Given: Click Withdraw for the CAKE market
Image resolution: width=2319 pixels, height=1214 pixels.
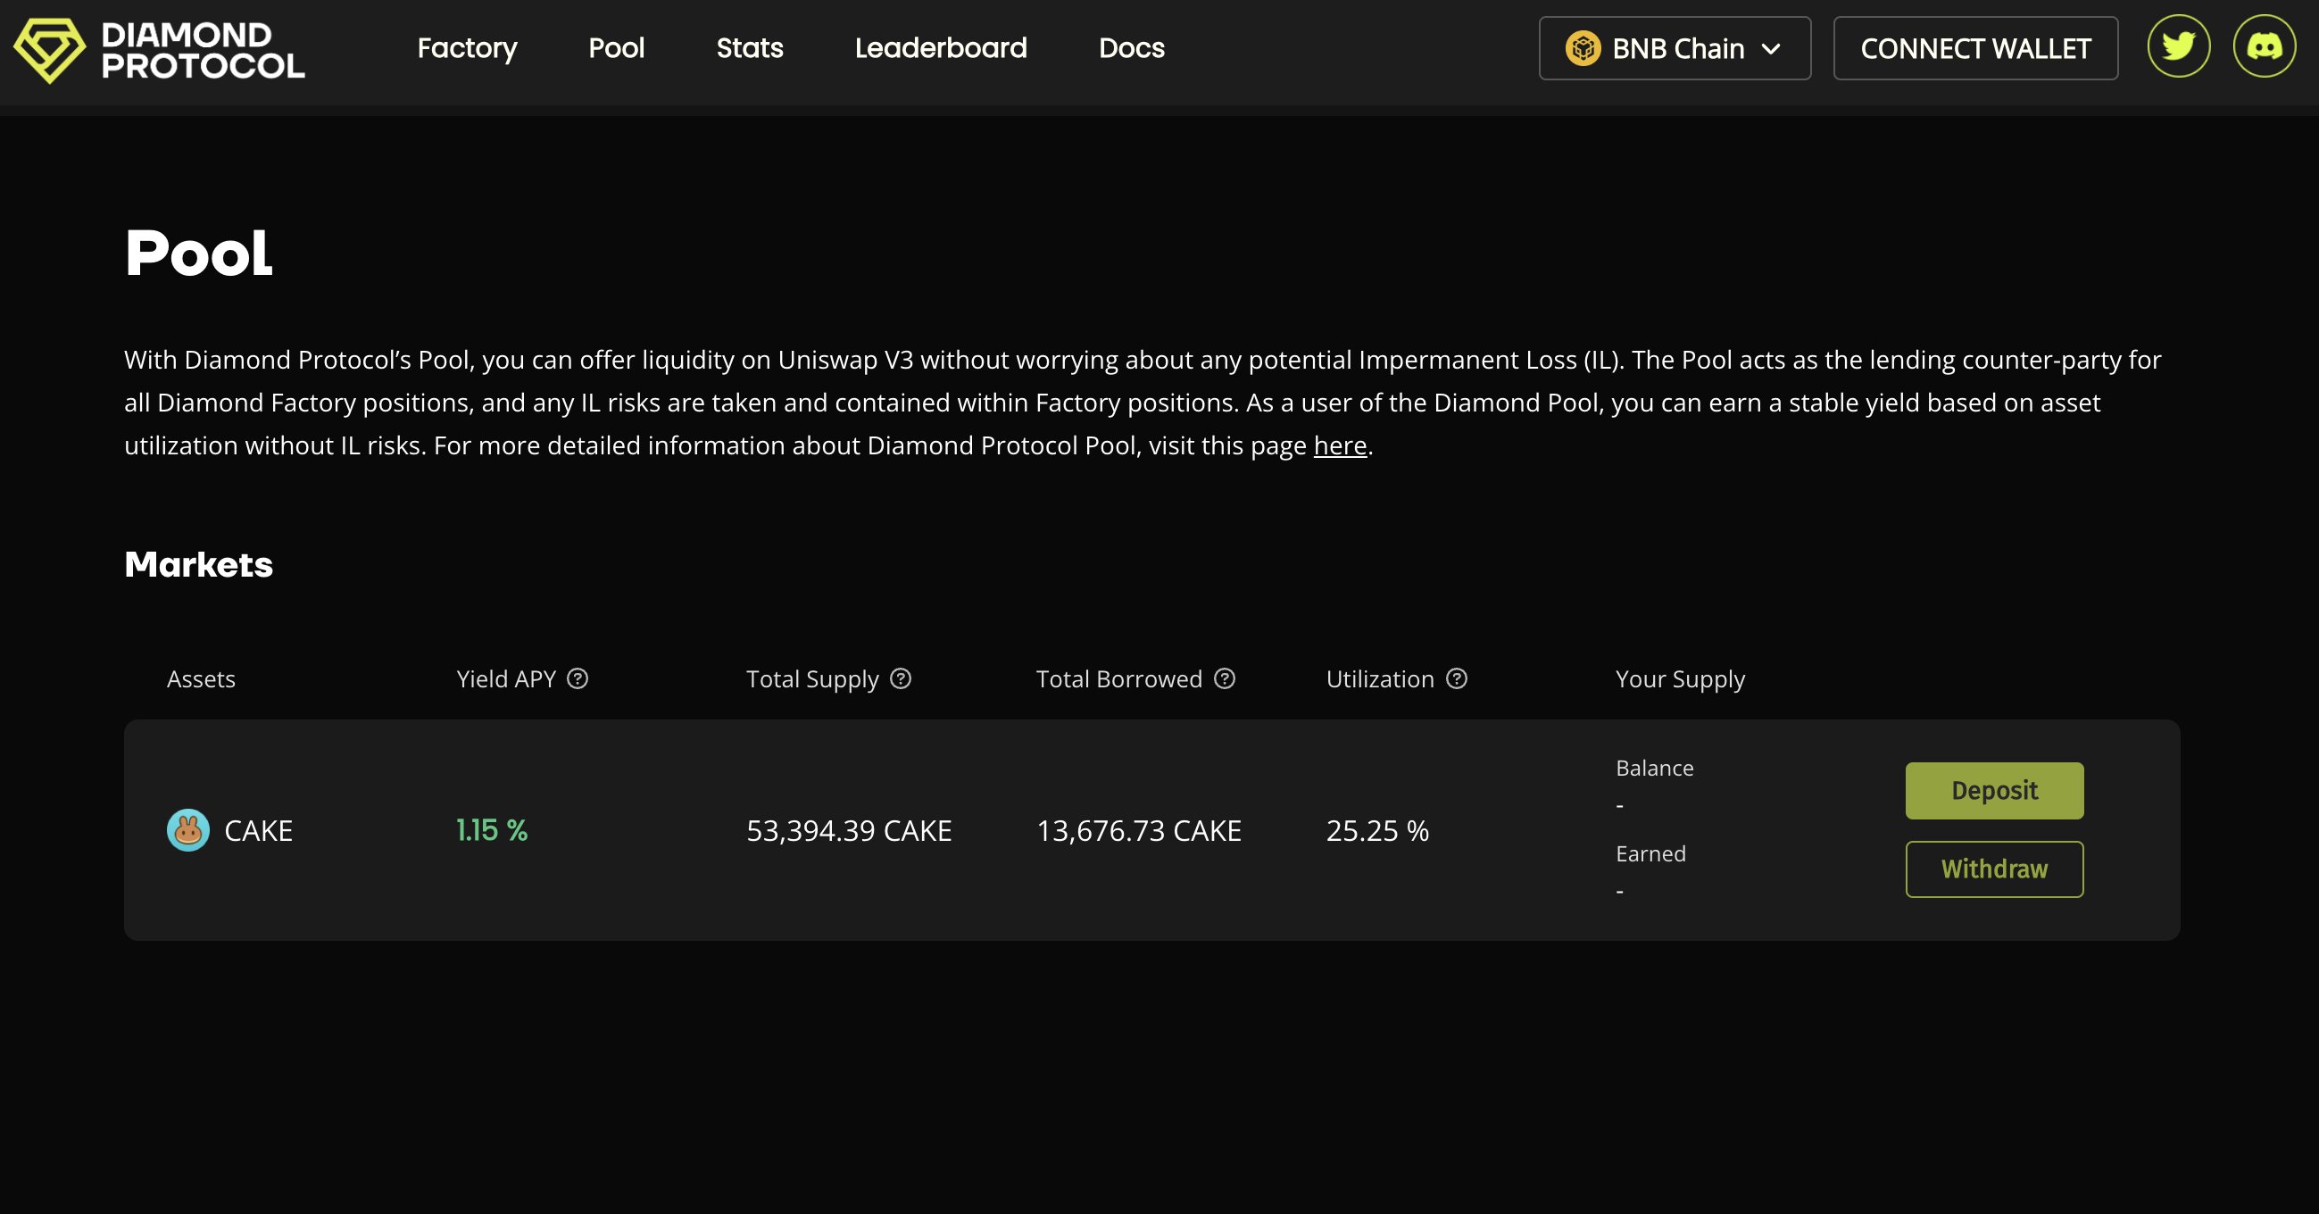Looking at the screenshot, I should 1994,869.
